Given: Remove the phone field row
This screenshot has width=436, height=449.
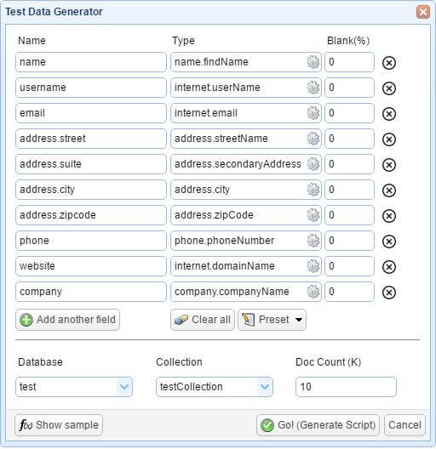Looking at the screenshot, I should (x=389, y=242).
